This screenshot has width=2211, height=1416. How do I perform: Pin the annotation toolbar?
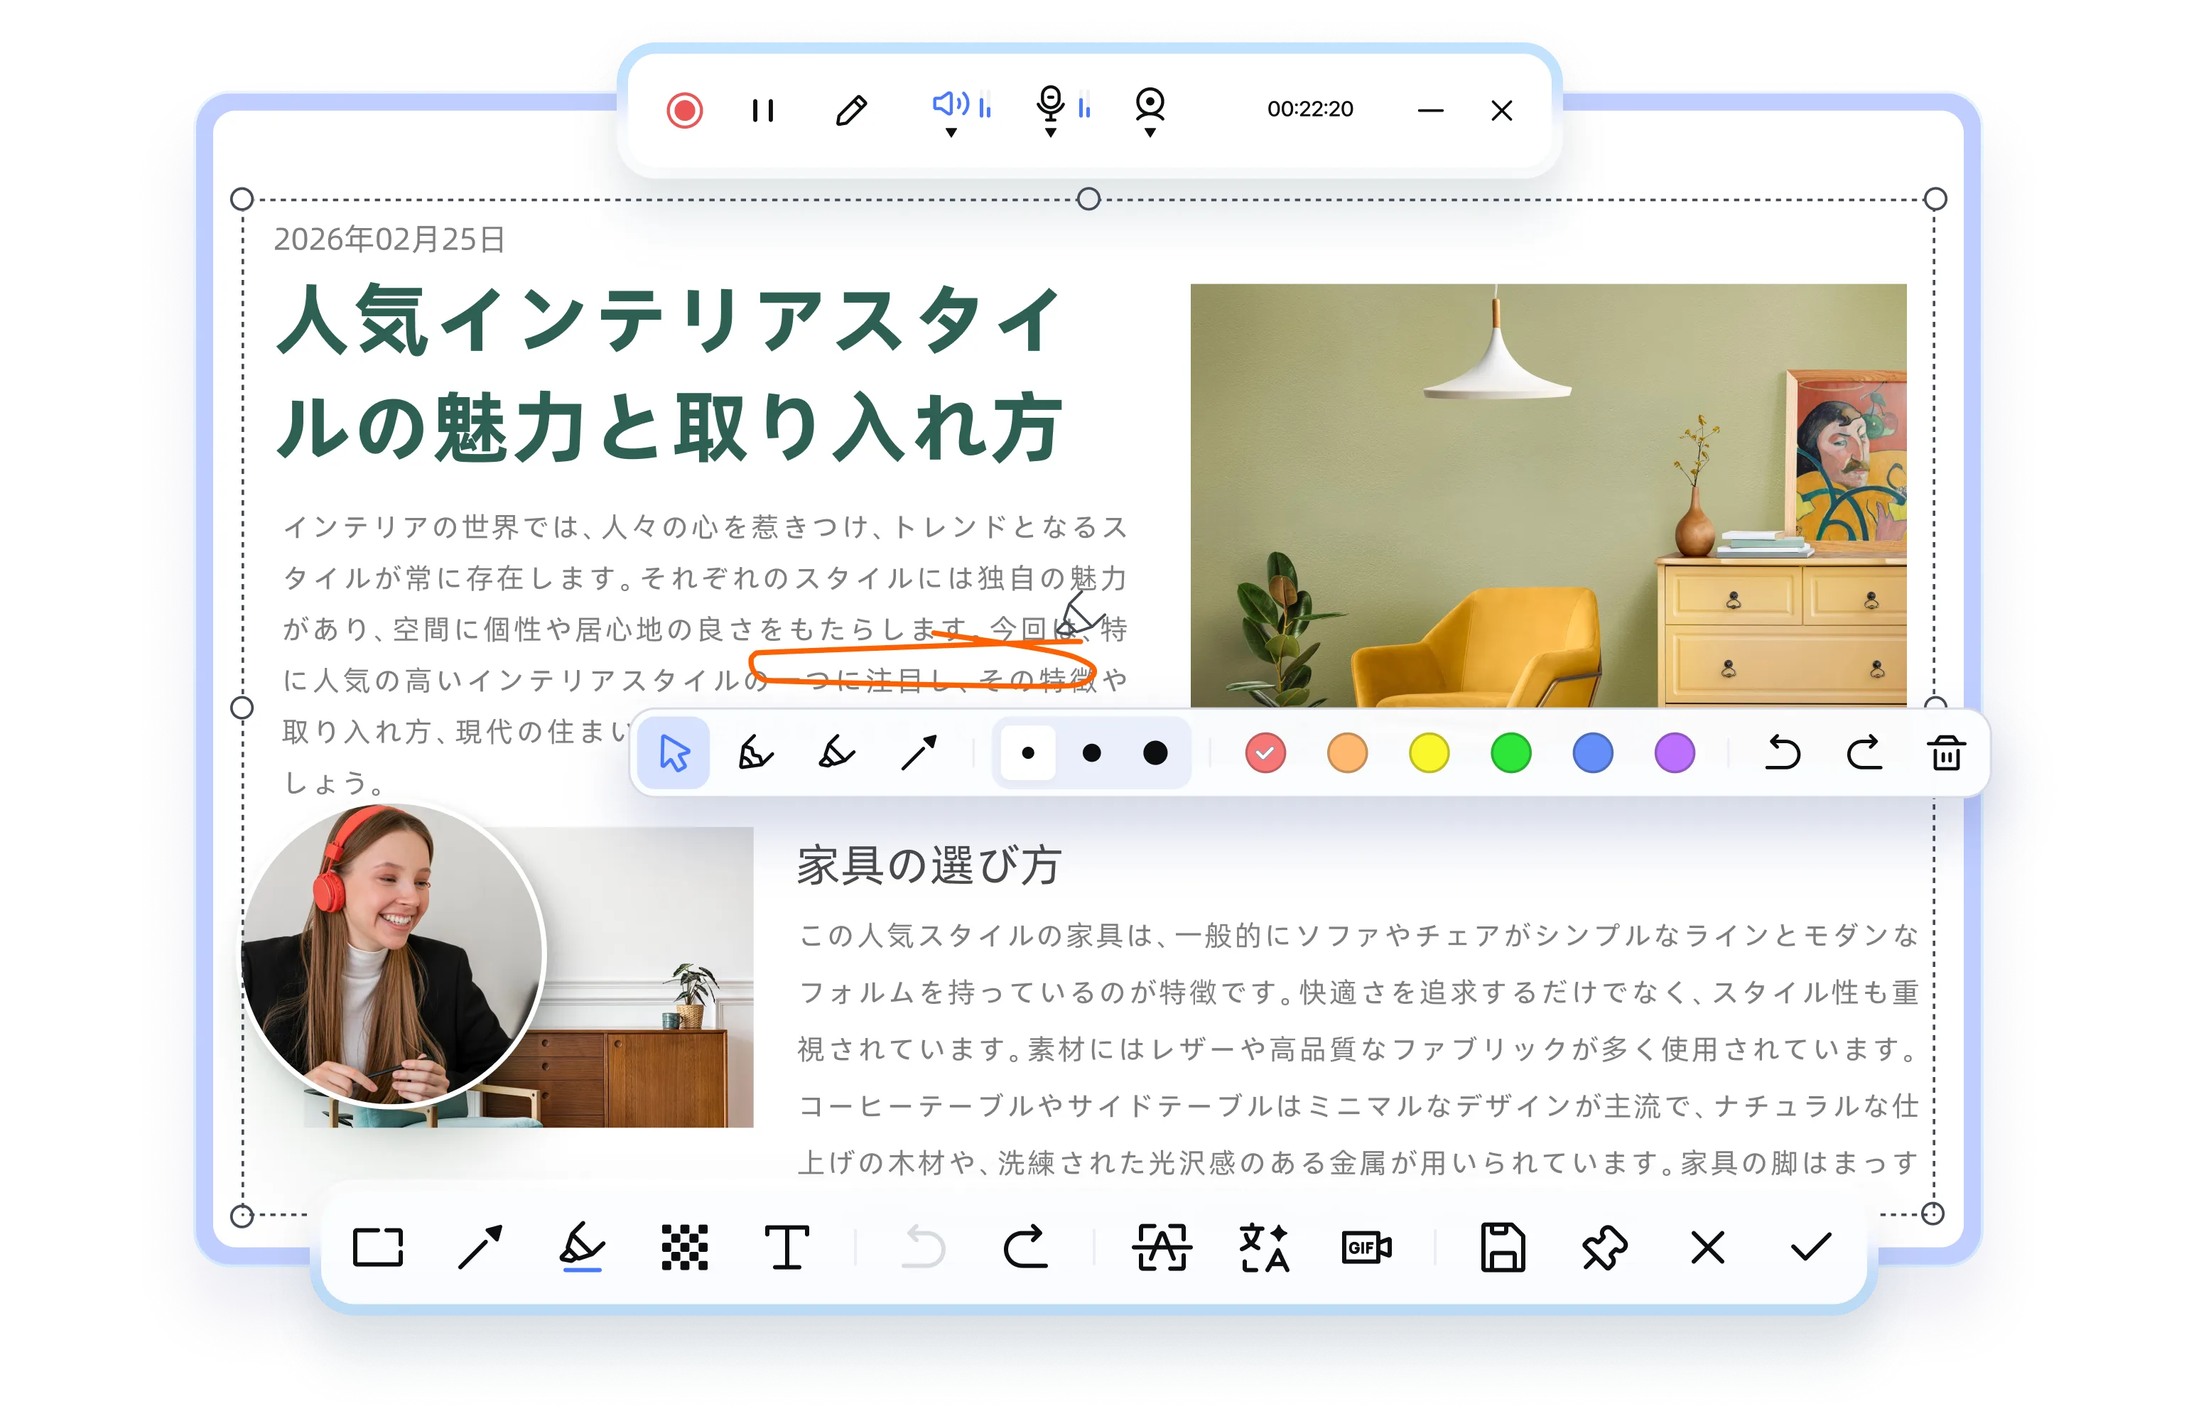tap(1604, 1248)
